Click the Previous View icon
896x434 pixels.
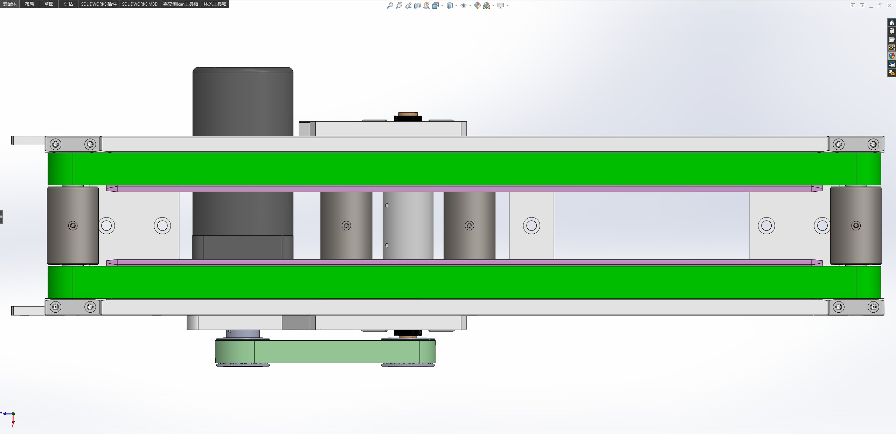point(408,6)
